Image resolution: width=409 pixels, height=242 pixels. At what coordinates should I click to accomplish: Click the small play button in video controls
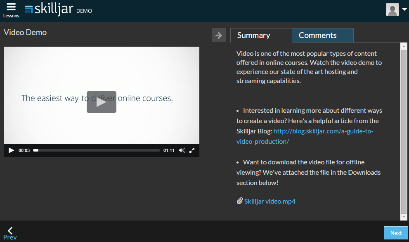[x=11, y=150]
